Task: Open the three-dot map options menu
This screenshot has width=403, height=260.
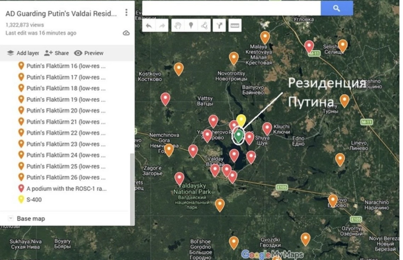Action: (126, 13)
